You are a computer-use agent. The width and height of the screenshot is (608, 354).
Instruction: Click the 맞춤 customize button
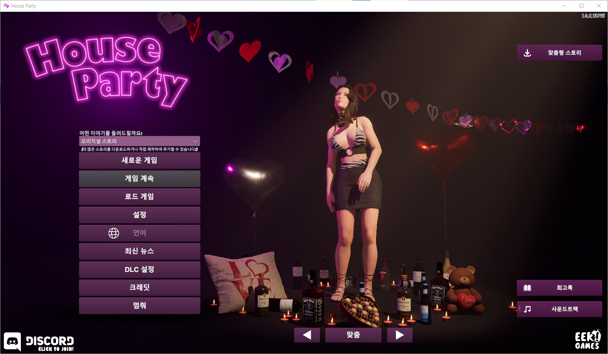(x=353, y=335)
